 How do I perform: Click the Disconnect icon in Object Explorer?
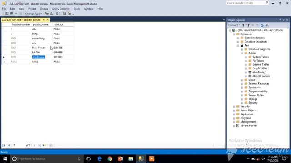248,25
